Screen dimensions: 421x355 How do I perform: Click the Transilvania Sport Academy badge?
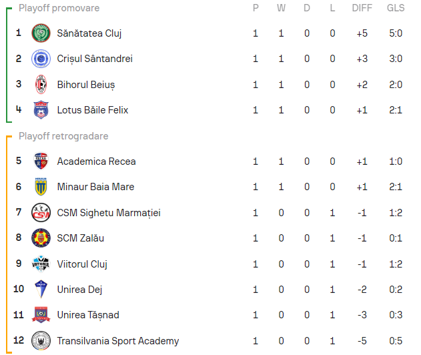pos(41,340)
